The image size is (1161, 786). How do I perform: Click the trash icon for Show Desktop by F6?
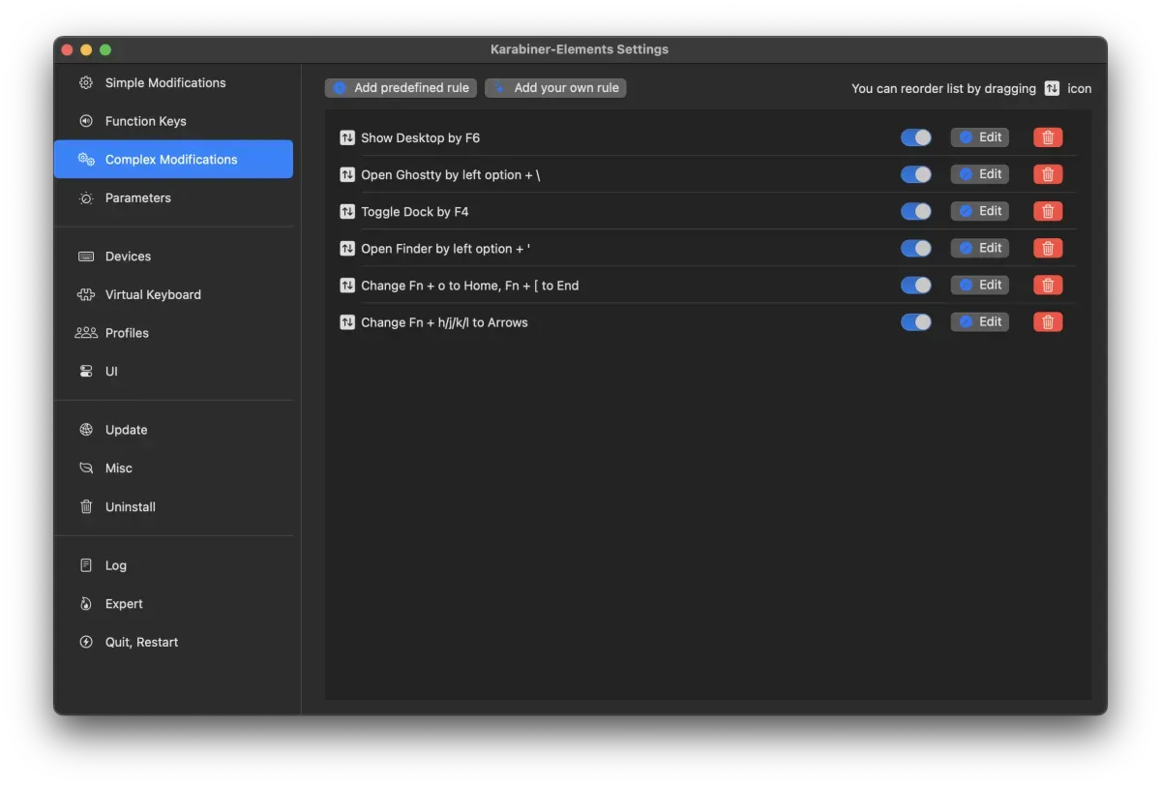point(1048,137)
